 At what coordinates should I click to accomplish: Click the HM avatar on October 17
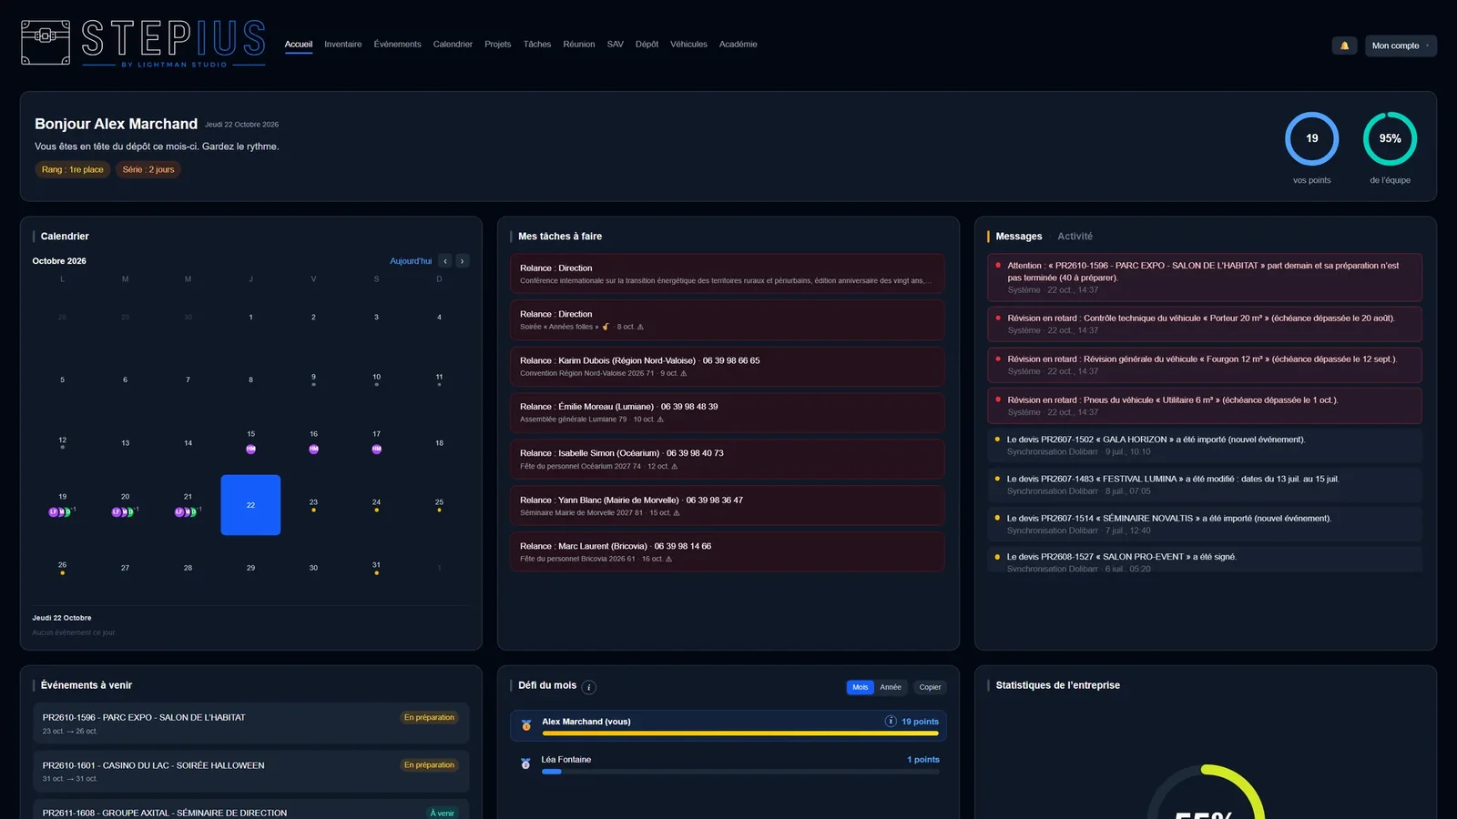point(376,450)
